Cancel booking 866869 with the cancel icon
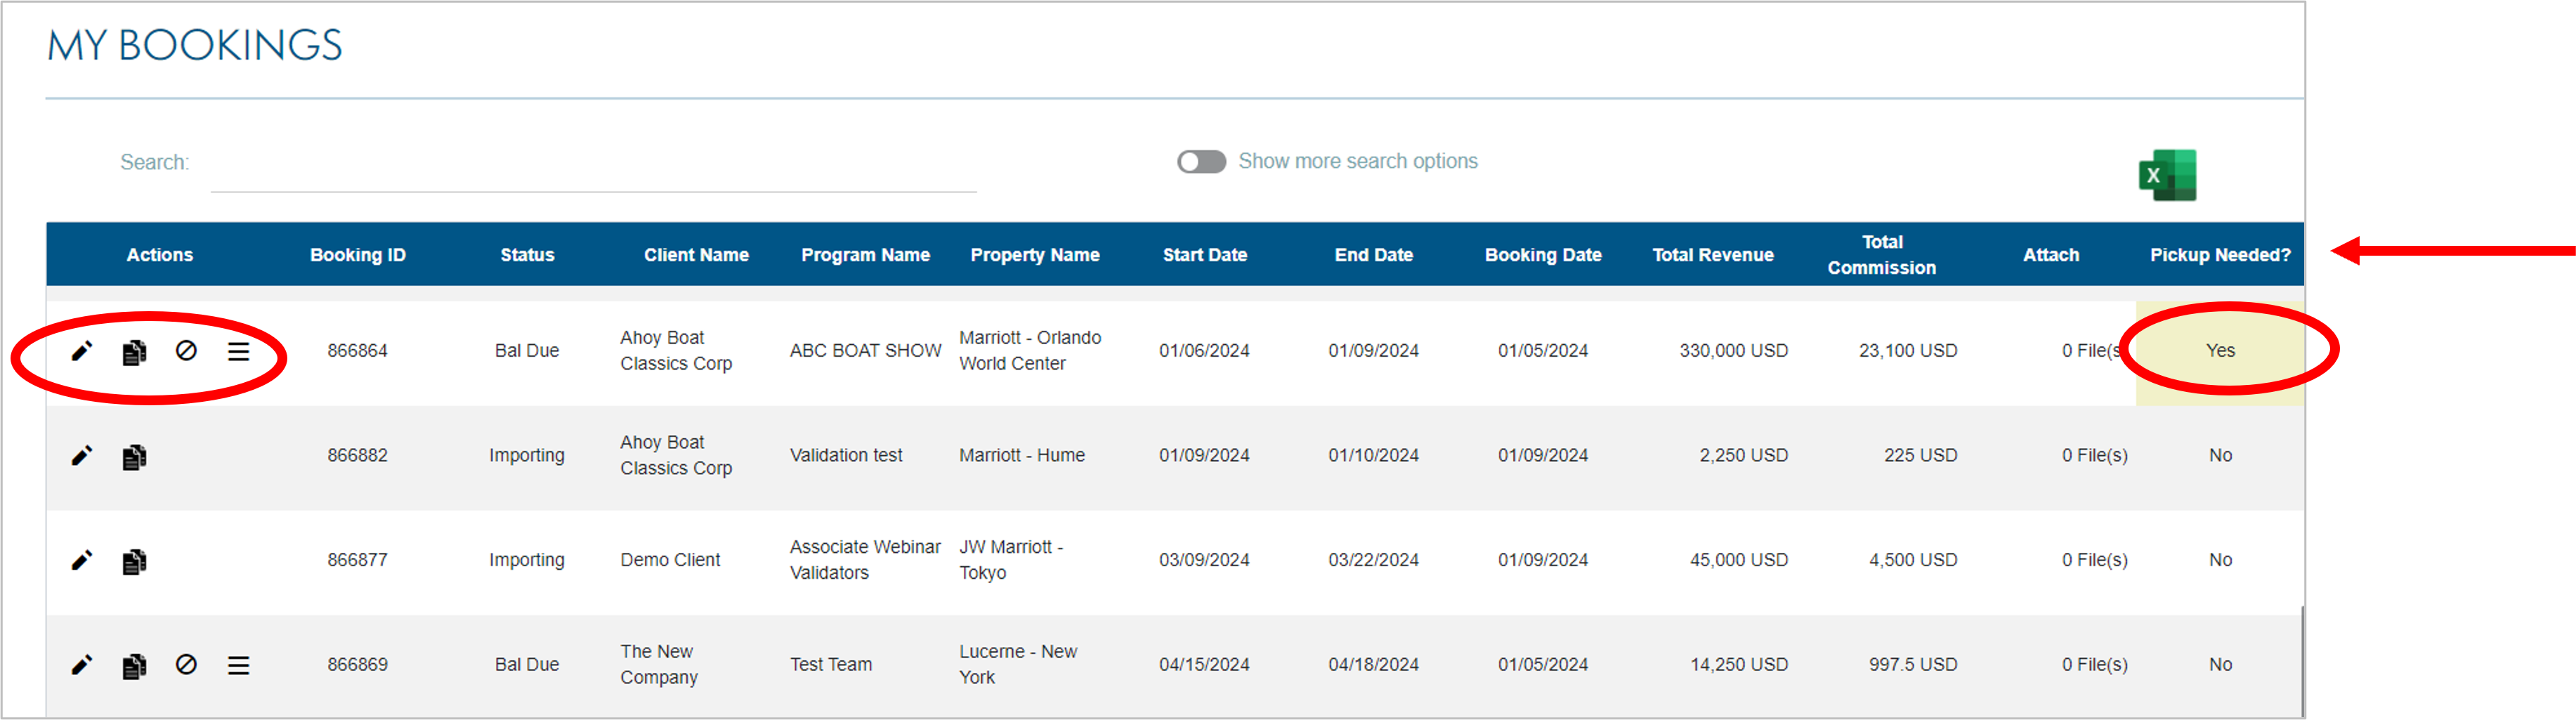Viewport: 2576px width, 720px height. point(186,665)
